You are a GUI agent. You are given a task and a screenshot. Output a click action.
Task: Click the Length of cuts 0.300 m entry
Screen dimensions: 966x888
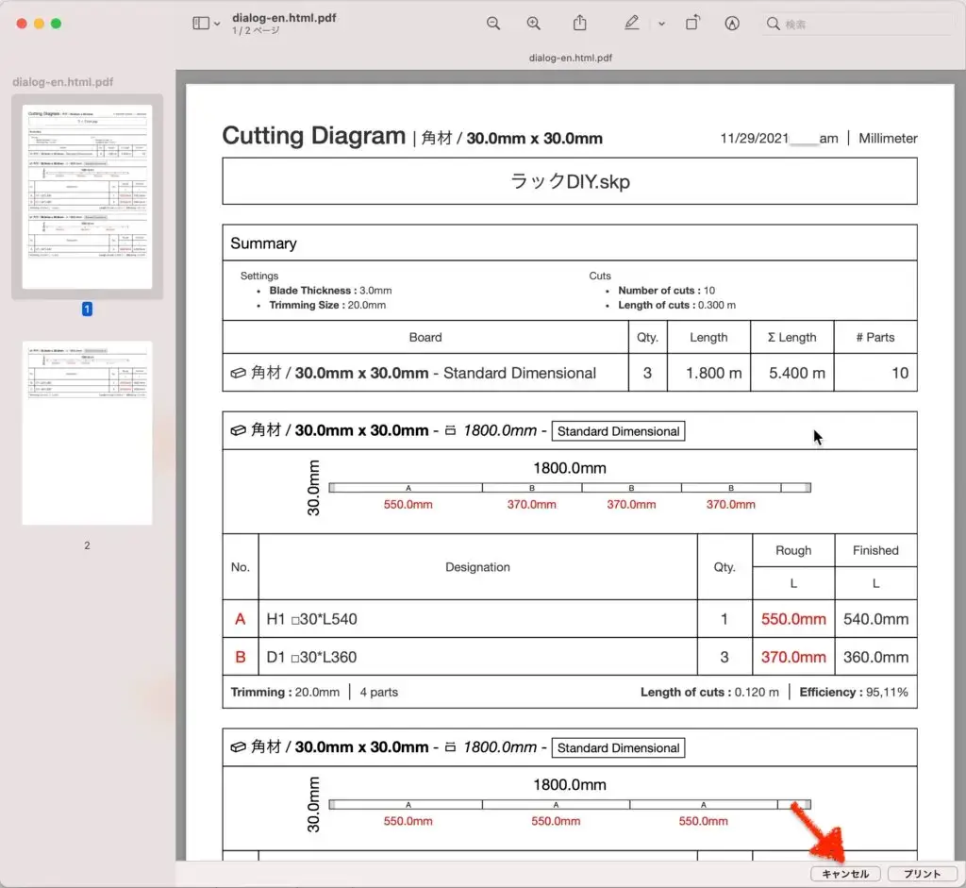click(x=676, y=305)
